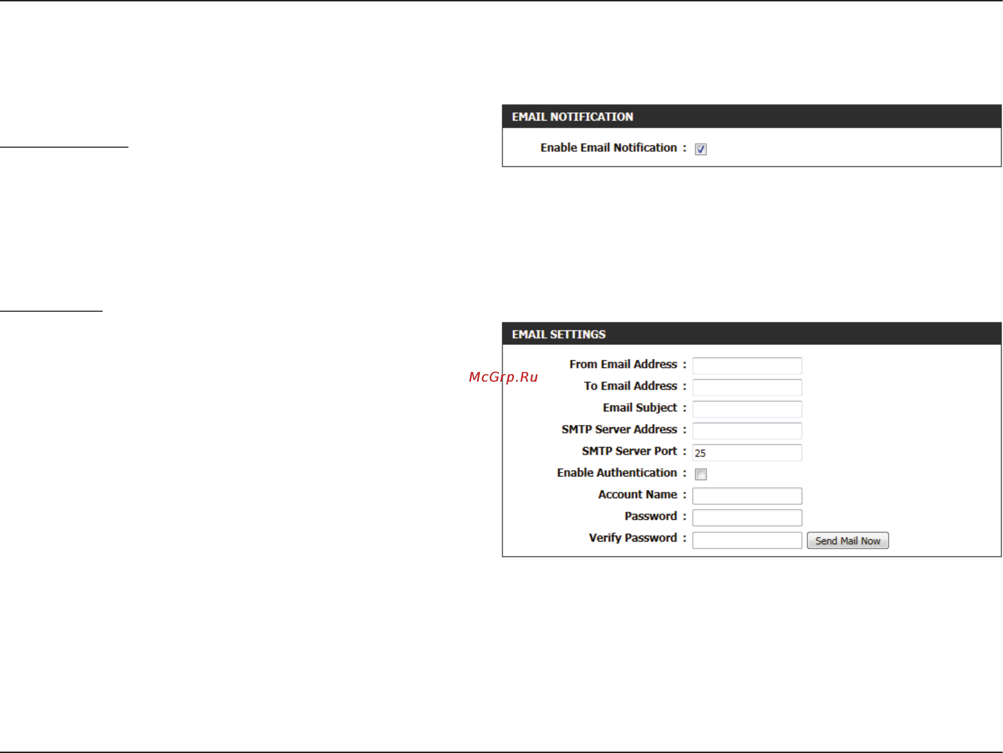Click the EMAIL NOTIFICATION section header
The width and height of the screenshot is (1003, 753).
(x=751, y=117)
